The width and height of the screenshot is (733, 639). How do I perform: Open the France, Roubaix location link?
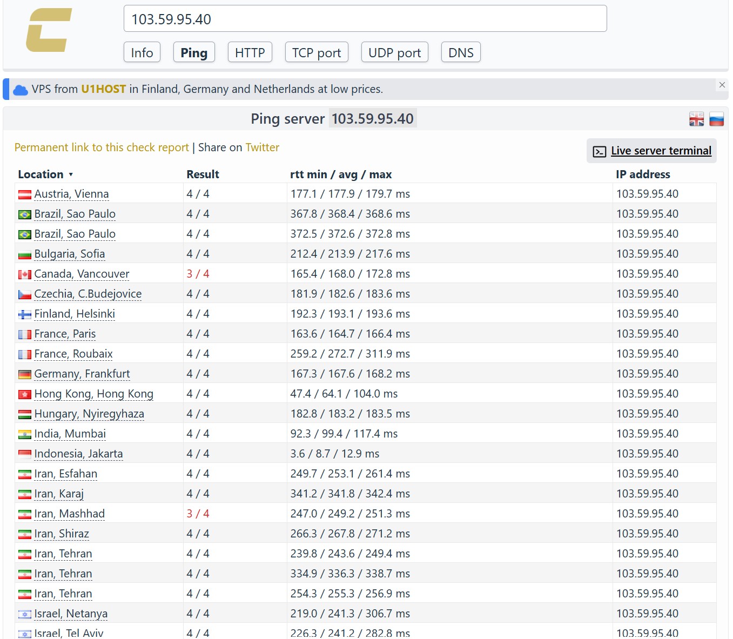click(x=73, y=354)
